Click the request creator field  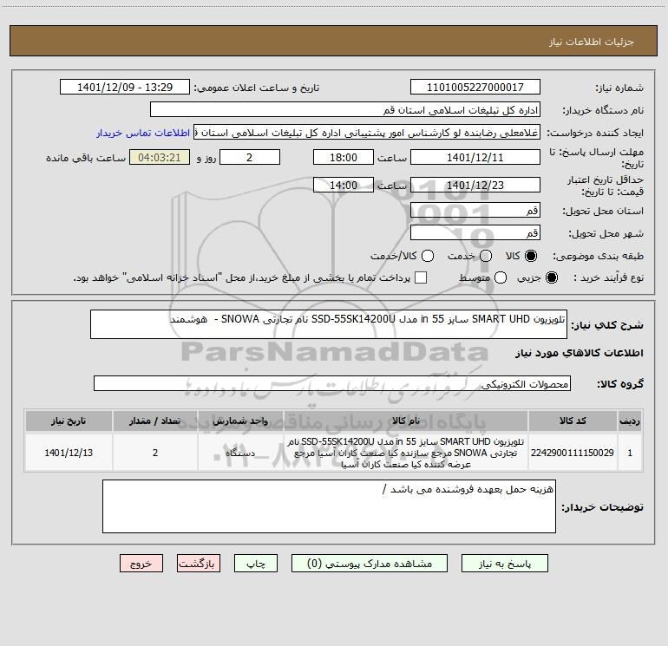coord(367,133)
